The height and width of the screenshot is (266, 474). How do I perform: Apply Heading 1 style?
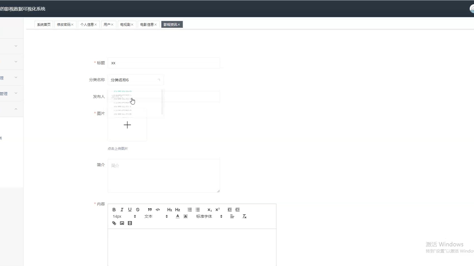point(169,210)
